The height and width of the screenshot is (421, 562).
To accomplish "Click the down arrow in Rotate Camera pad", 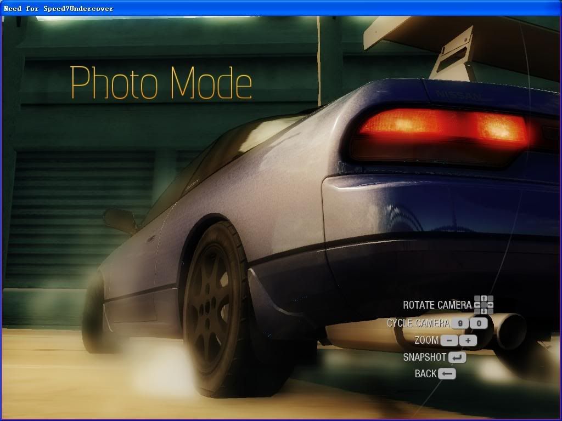I will tap(484, 311).
